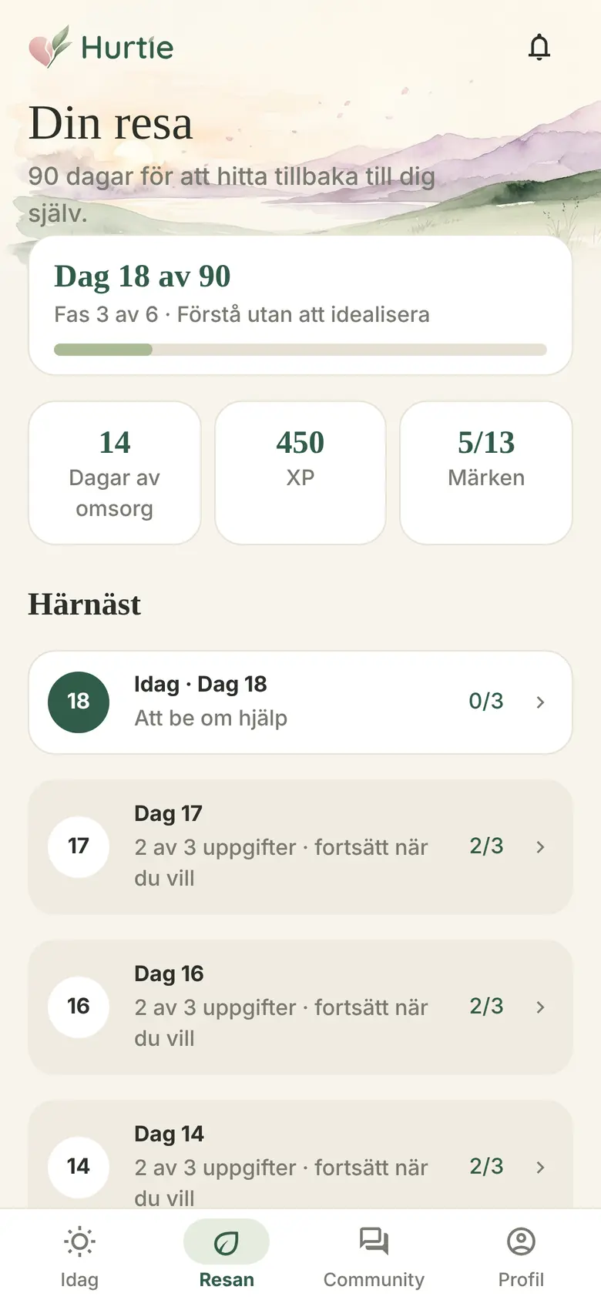This screenshot has width=601, height=1300.
Task: Expand Dag 16 using its chevron
Action: coord(540,1007)
